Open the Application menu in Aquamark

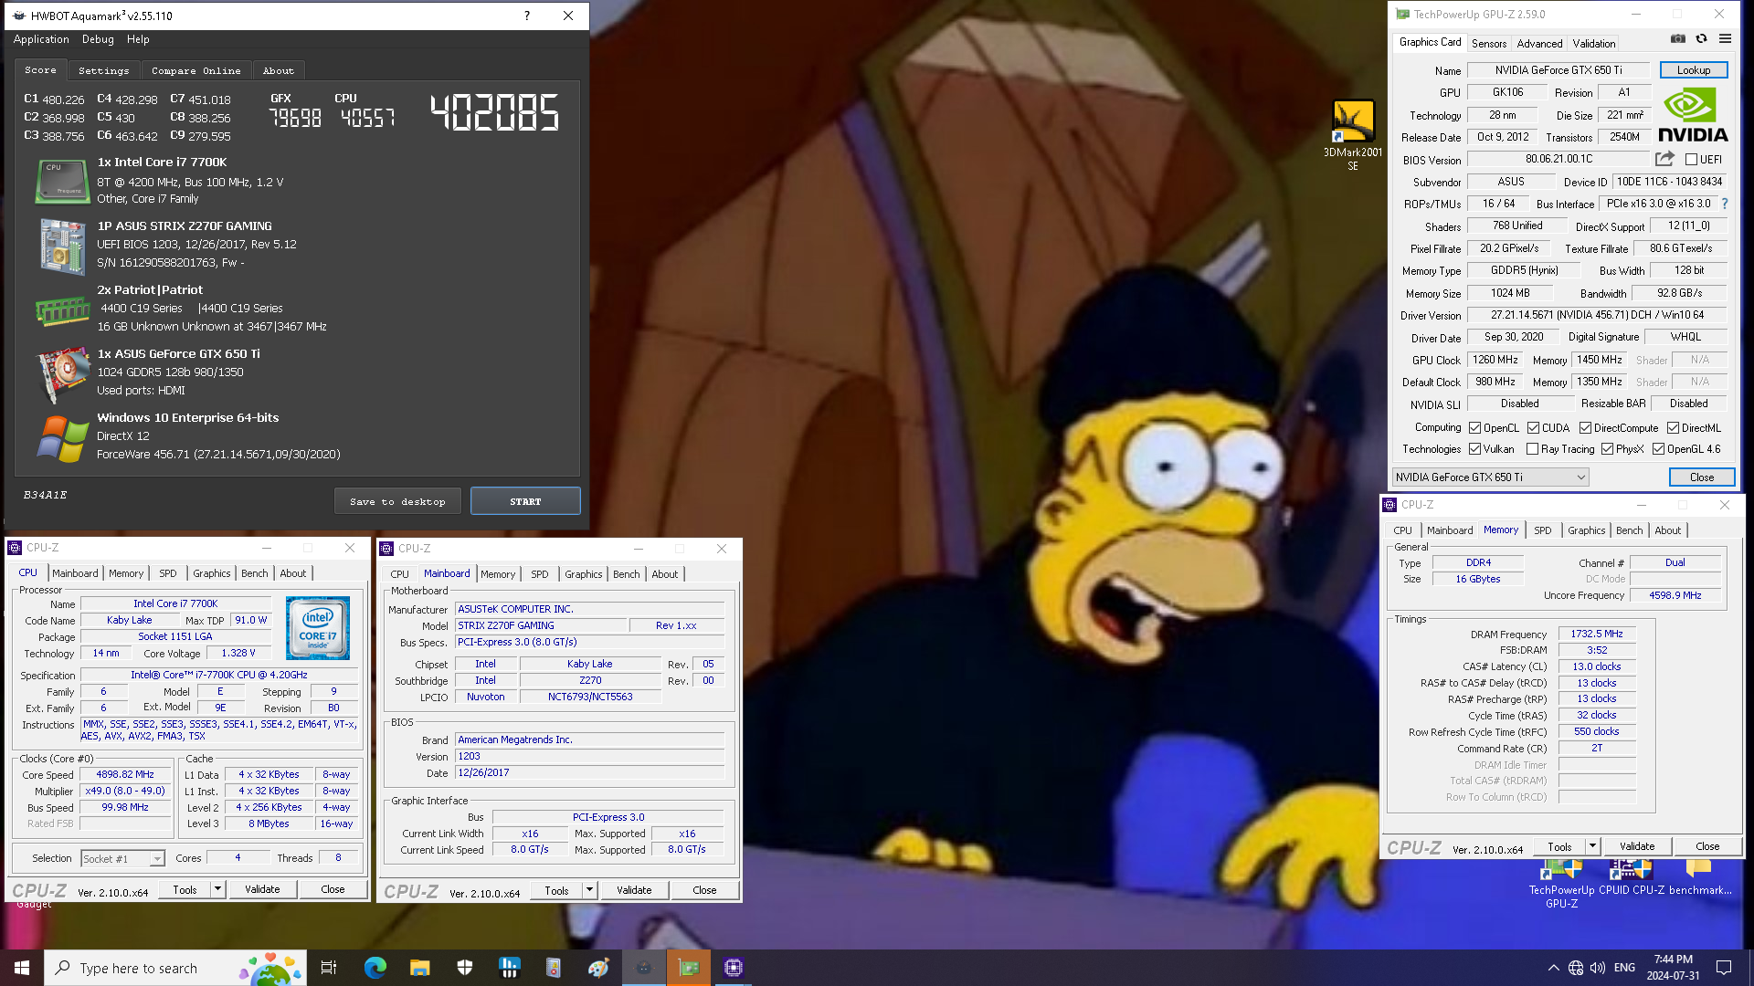41,39
